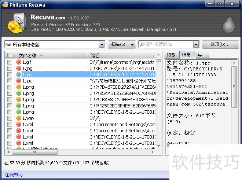The width and height of the screenshot is (242, 180).
Task: Sort by the 路径 column
Action: coord(121,55)
